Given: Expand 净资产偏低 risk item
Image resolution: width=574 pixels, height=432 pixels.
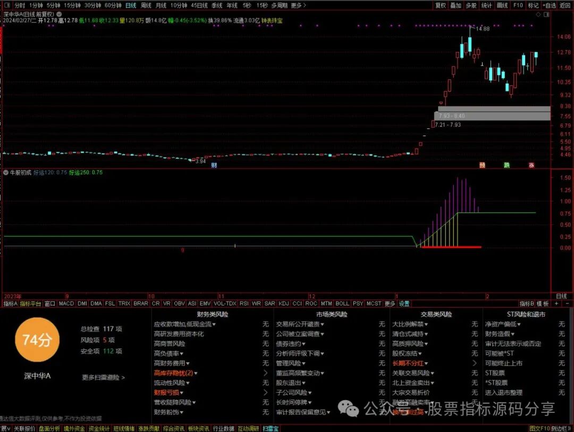Looking at the screenshot, I should [503, 325].
